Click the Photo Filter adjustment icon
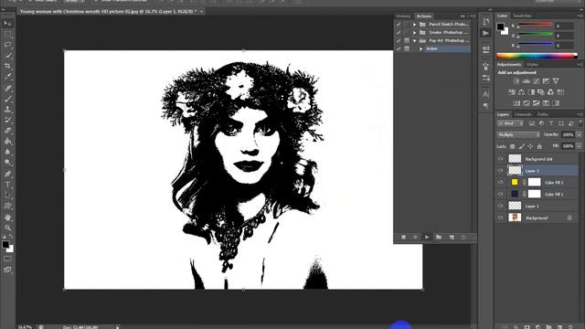This screenshot has height=329, width=585. (x=540, y=92)
